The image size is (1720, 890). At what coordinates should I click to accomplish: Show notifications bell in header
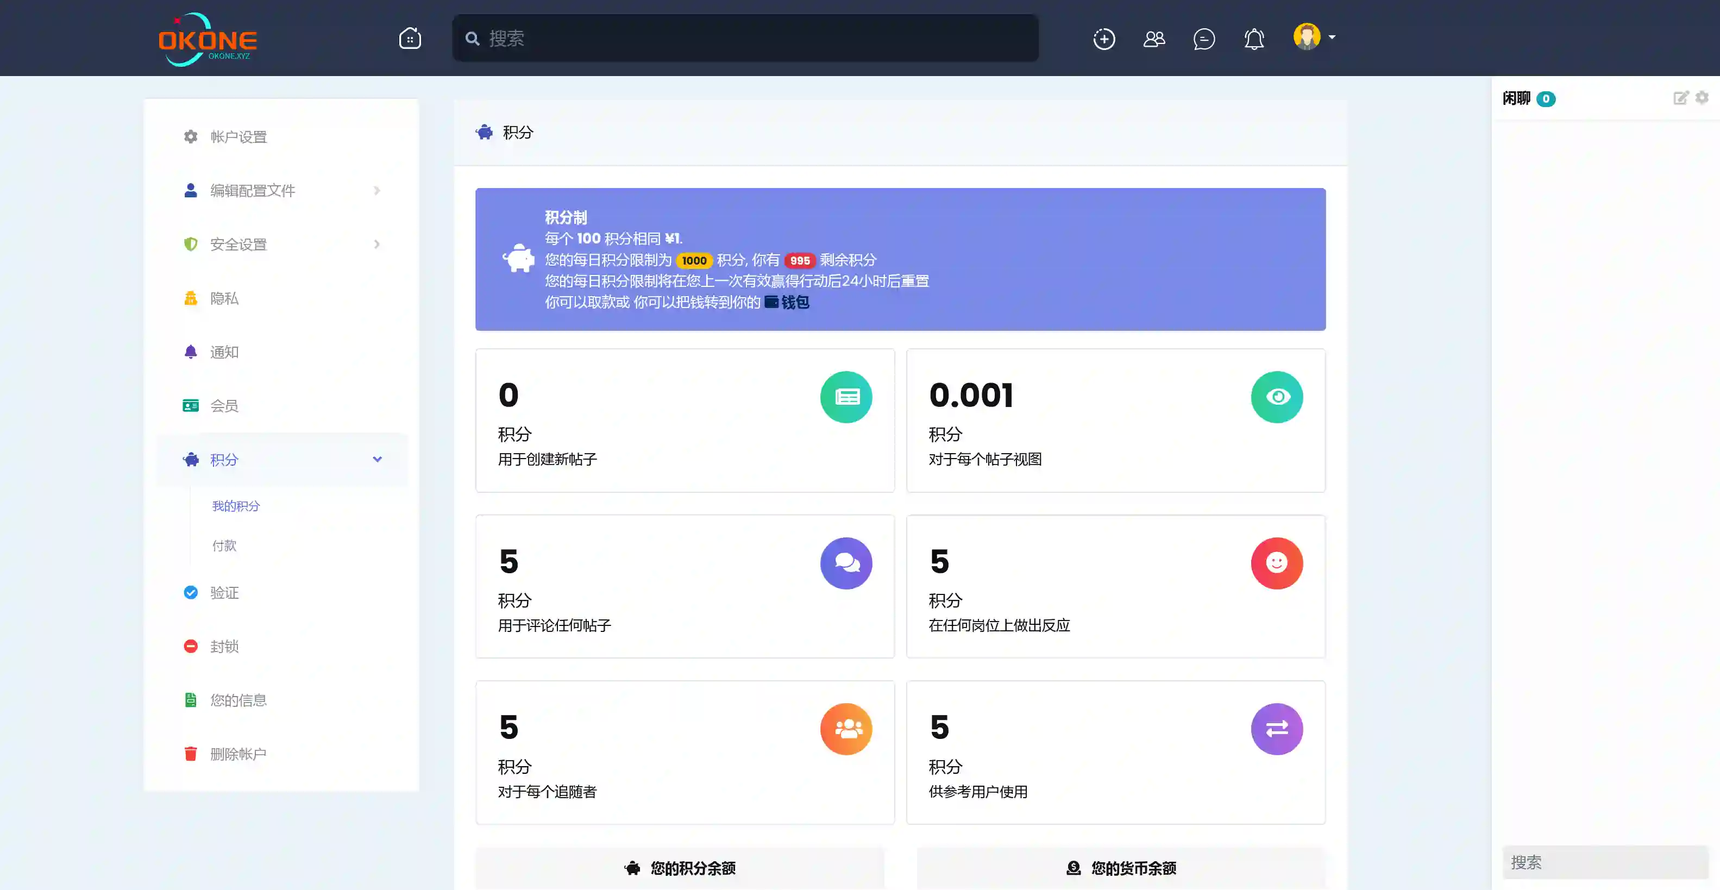pos(1254,39)
